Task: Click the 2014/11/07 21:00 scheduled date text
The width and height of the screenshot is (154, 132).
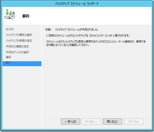Action: [101, 36]
